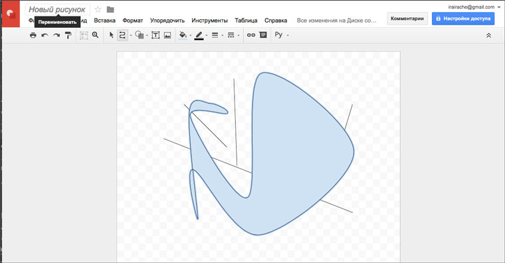Print the drawing

coord(33,35)
